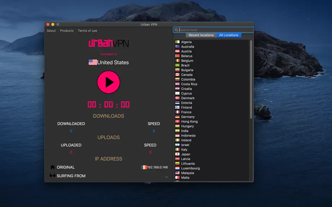332x207 pixels.
Task: Select the Brazil flag icon
Action: [x=177, y=65]
